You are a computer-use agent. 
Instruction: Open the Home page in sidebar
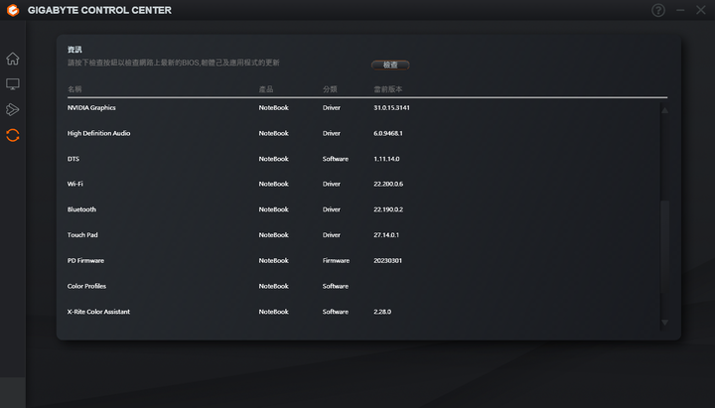click(13, 59)
